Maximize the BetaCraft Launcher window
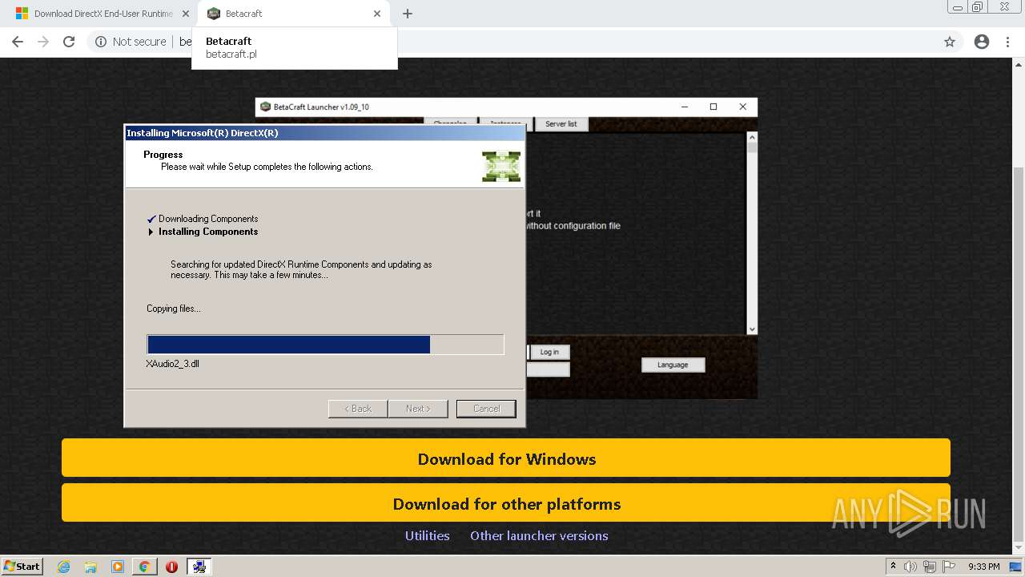Image resolution: width=1025 pixels, height=577 pixels. pos(713,107)
